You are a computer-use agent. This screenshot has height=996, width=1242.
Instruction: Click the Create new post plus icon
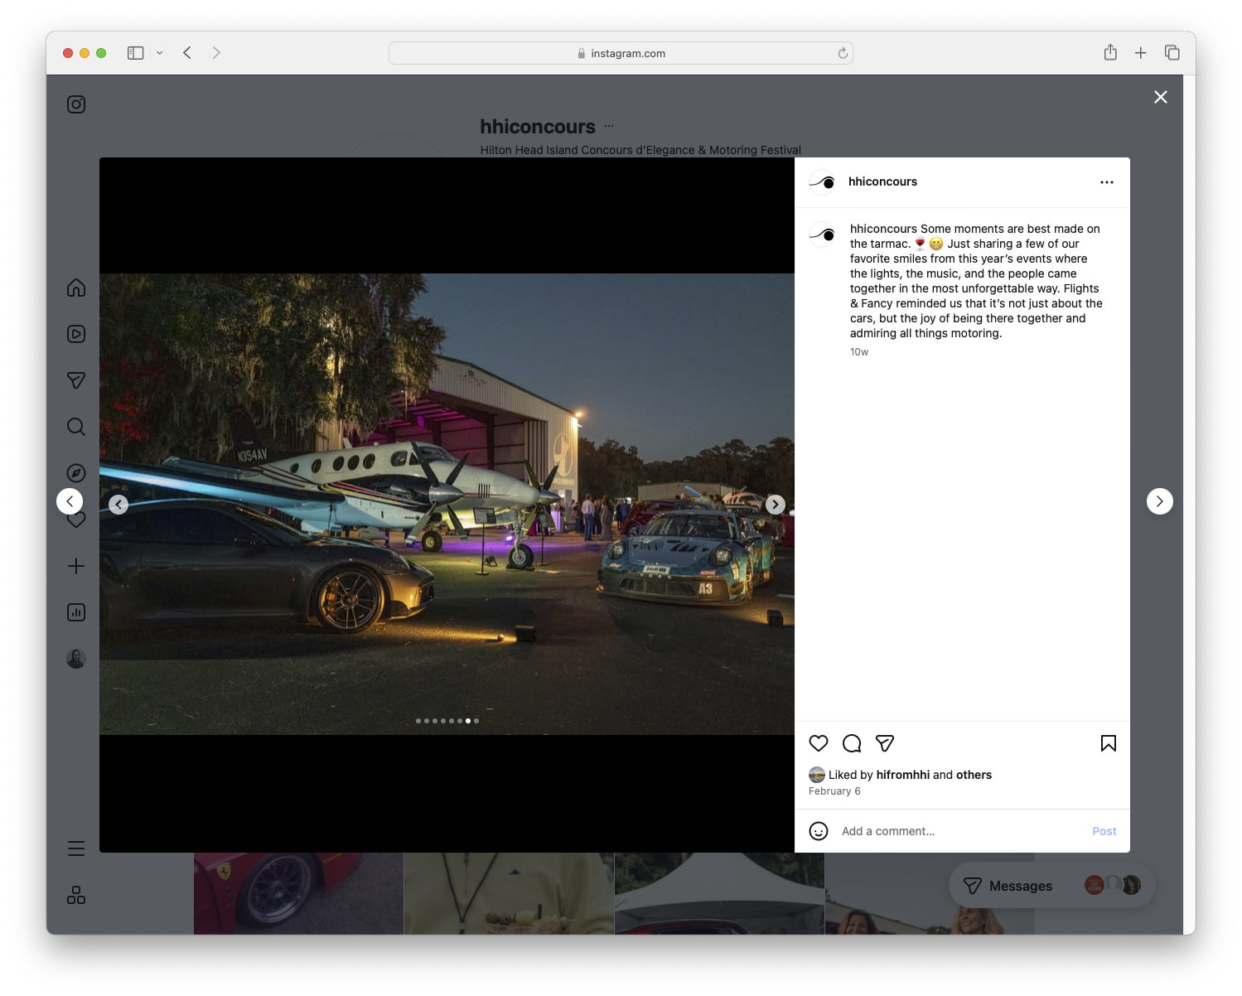tap(75, 565)
